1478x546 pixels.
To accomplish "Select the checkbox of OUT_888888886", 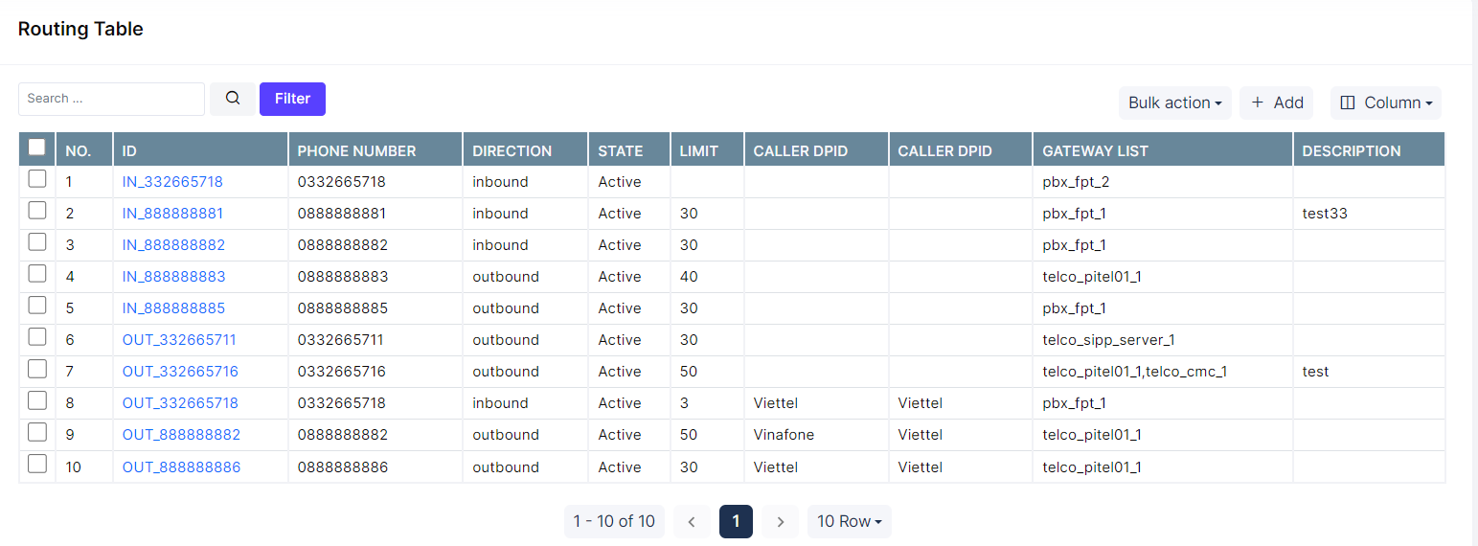I will click(x=37, y=464).
